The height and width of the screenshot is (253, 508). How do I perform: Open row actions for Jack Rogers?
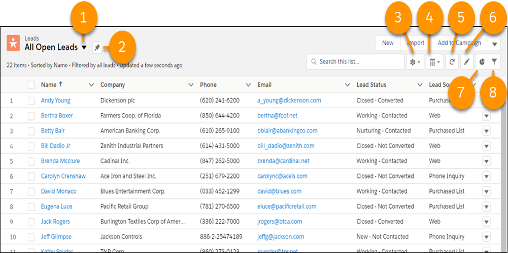tap(486, 222)
